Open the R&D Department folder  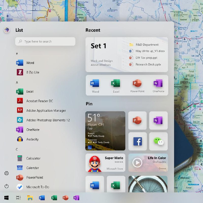(144, 45)
